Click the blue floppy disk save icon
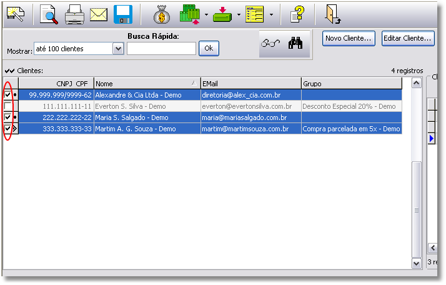Image resolution: width=446 pixels, height=285 pixels. 123,14
